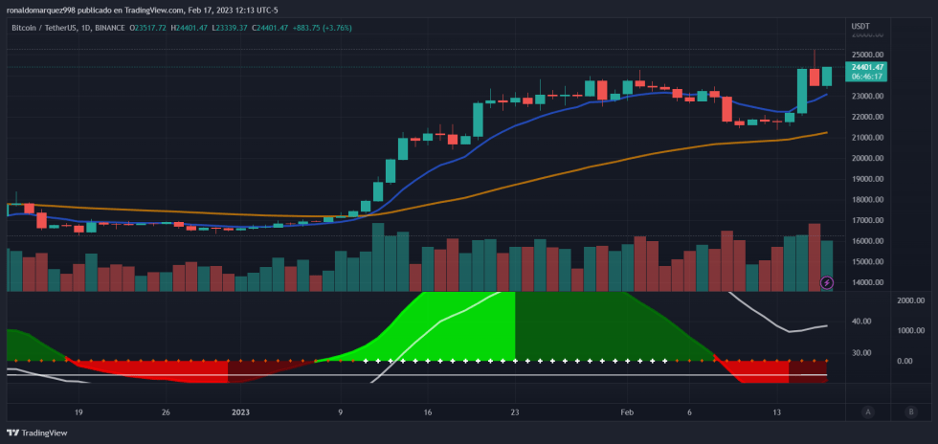938x444 pixels.
Task: Click the 30.00 indicator axis label
Action: tap(860, 353)
